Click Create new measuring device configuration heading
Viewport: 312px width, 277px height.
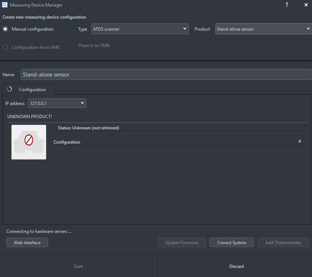[x=44, y=17]
